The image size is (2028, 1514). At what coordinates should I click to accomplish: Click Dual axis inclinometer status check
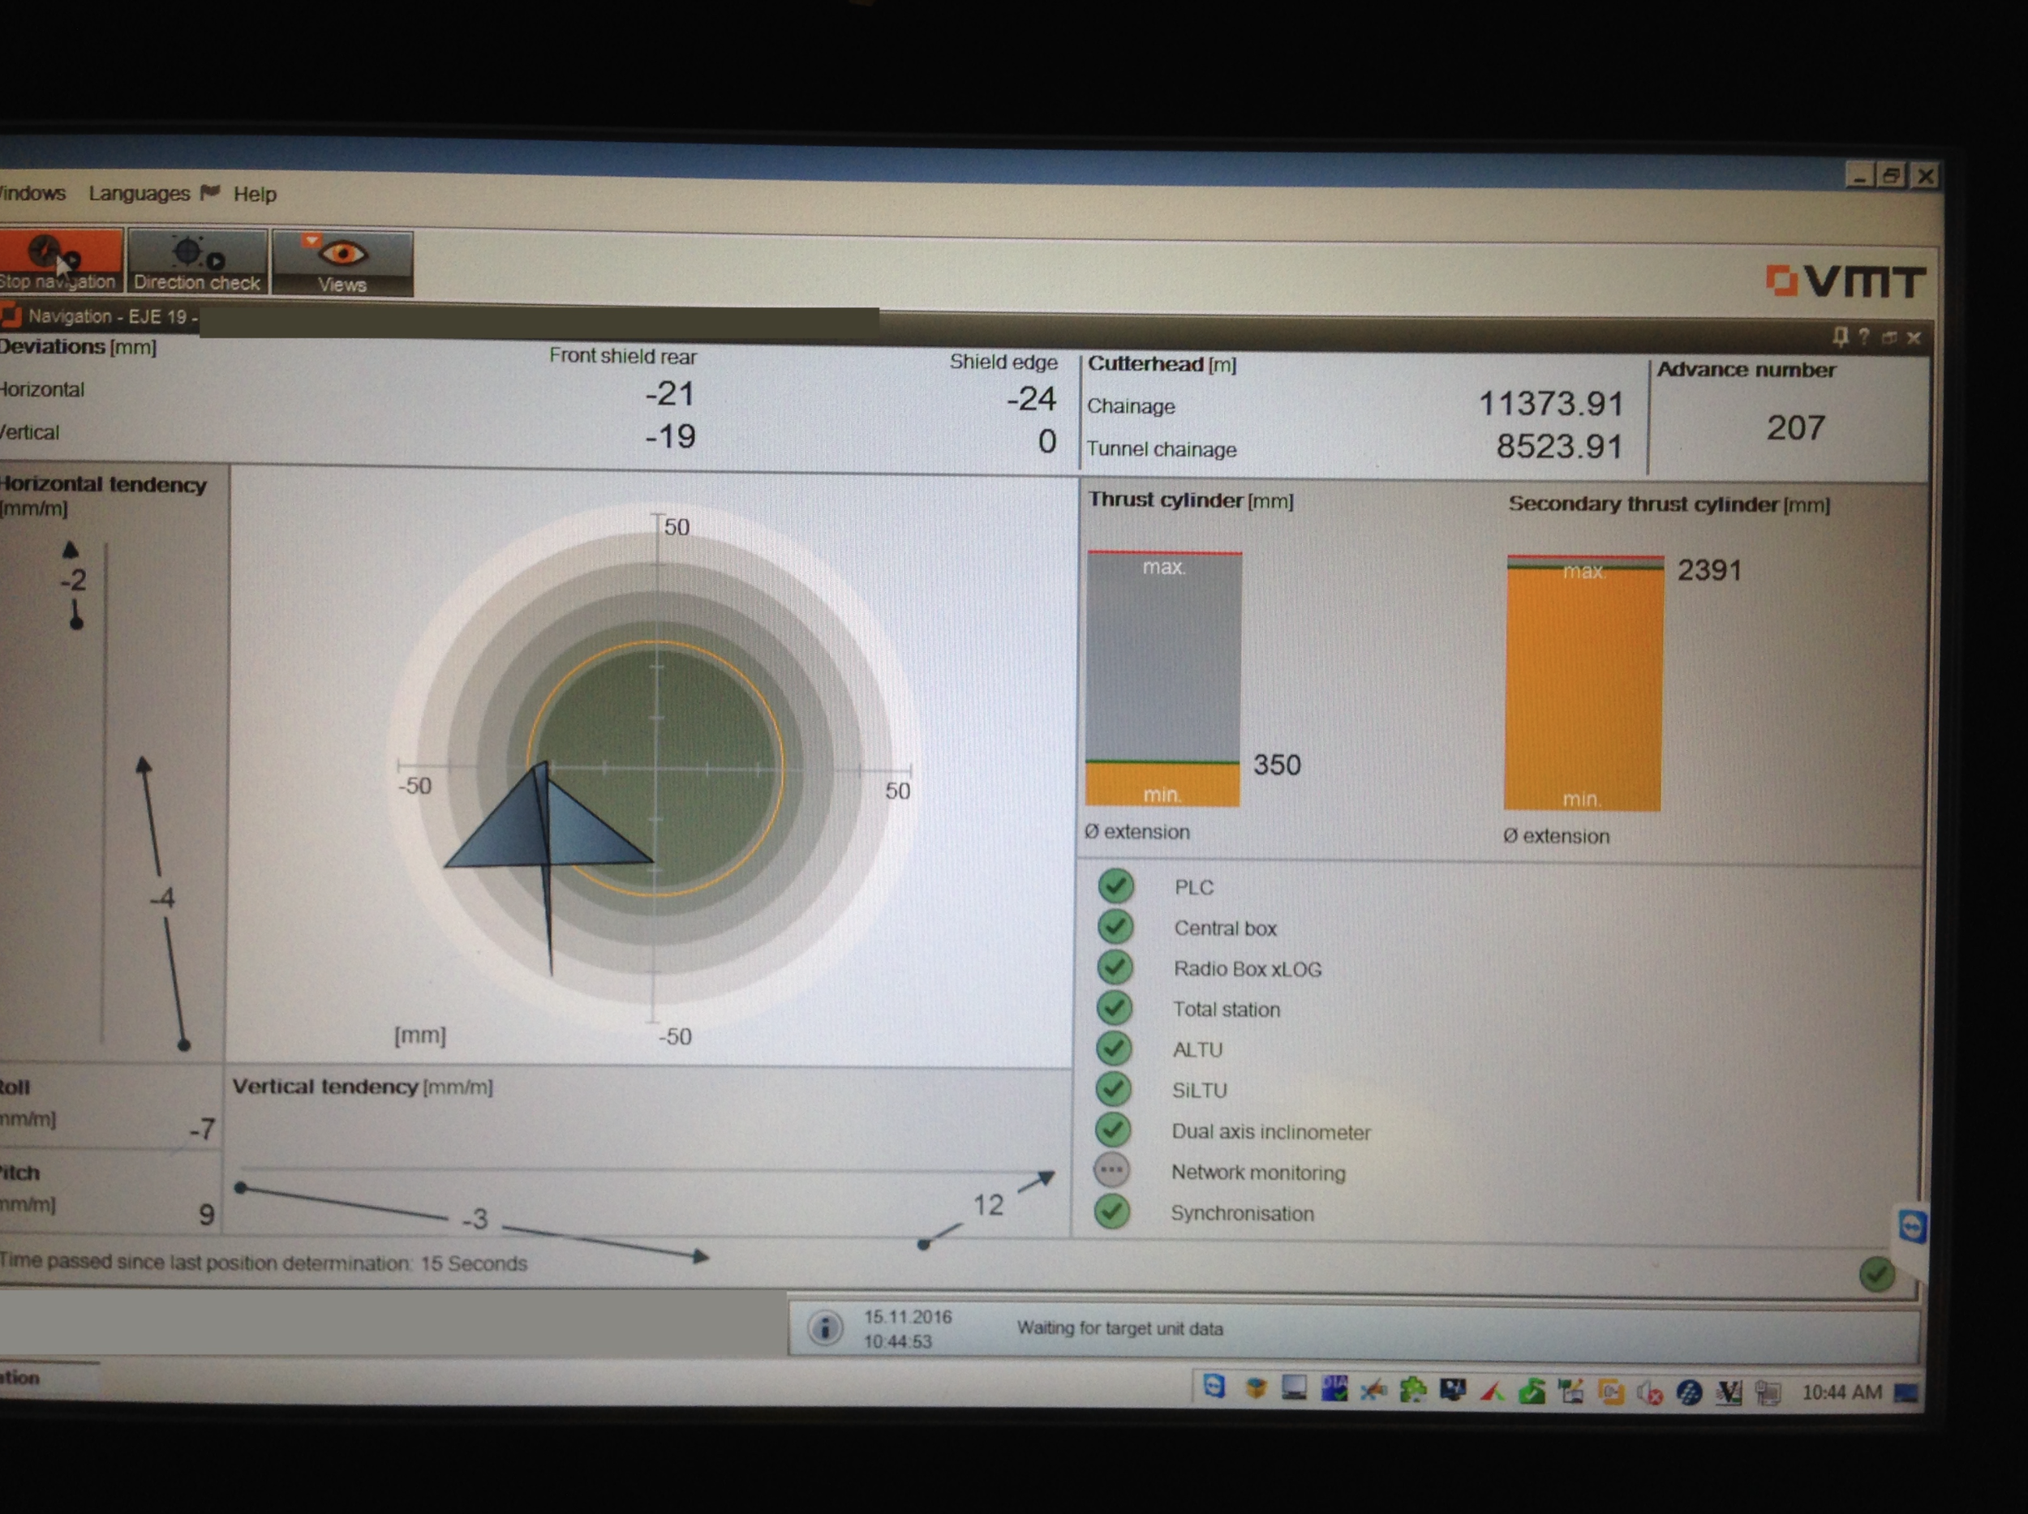click(x=1113, y=1129)
